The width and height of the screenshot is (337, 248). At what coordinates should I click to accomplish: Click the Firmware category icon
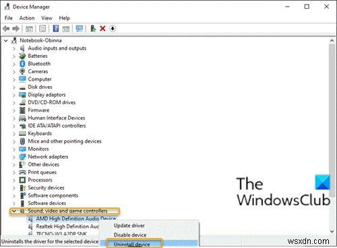coord(22,110)
